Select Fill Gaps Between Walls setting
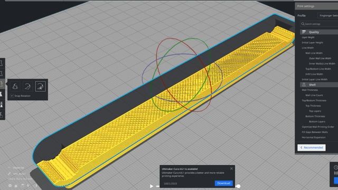Image resolution: width=338 pixels, height=190 pixels. pos(315,132)
